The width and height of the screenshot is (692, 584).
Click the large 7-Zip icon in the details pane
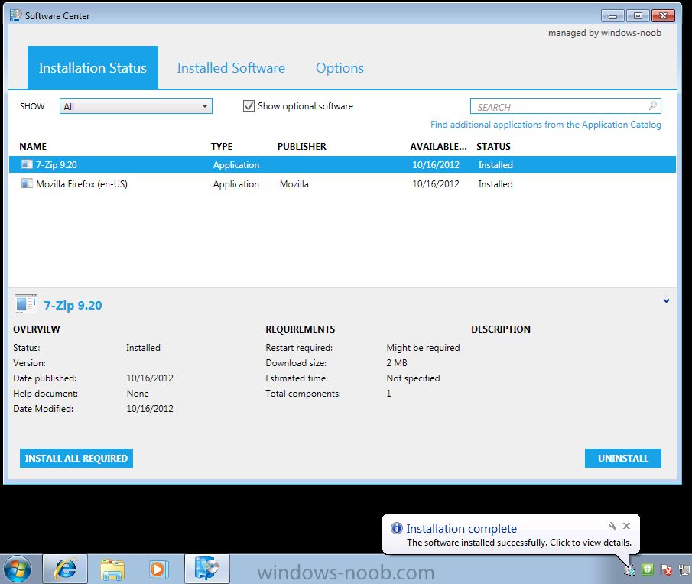[25, 304]
